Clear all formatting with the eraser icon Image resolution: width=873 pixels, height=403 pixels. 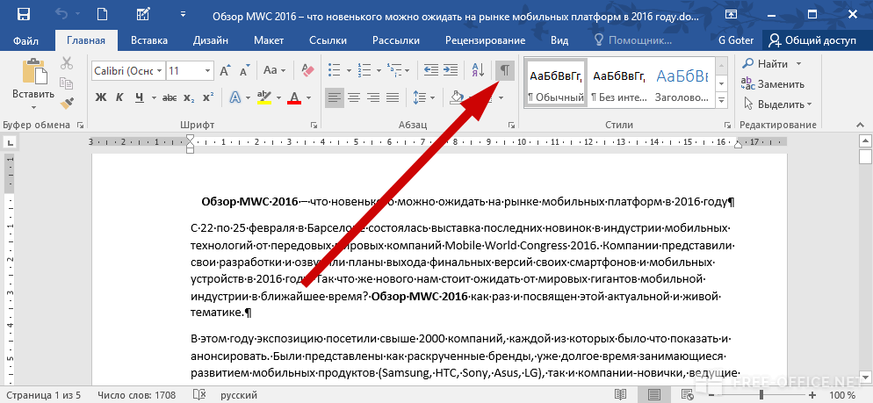pyautogui.click(x=308, y=71)
